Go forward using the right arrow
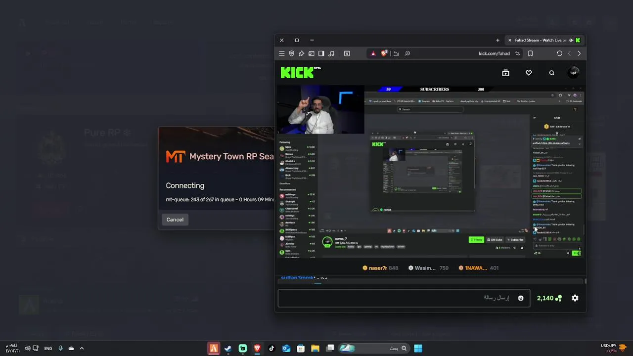 coord(579,53)
